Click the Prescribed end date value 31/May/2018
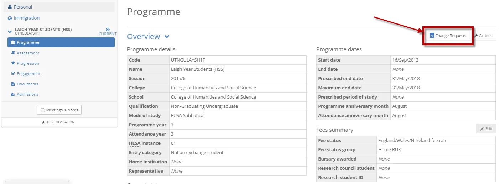500x184 pixels. tap(406, 79)
